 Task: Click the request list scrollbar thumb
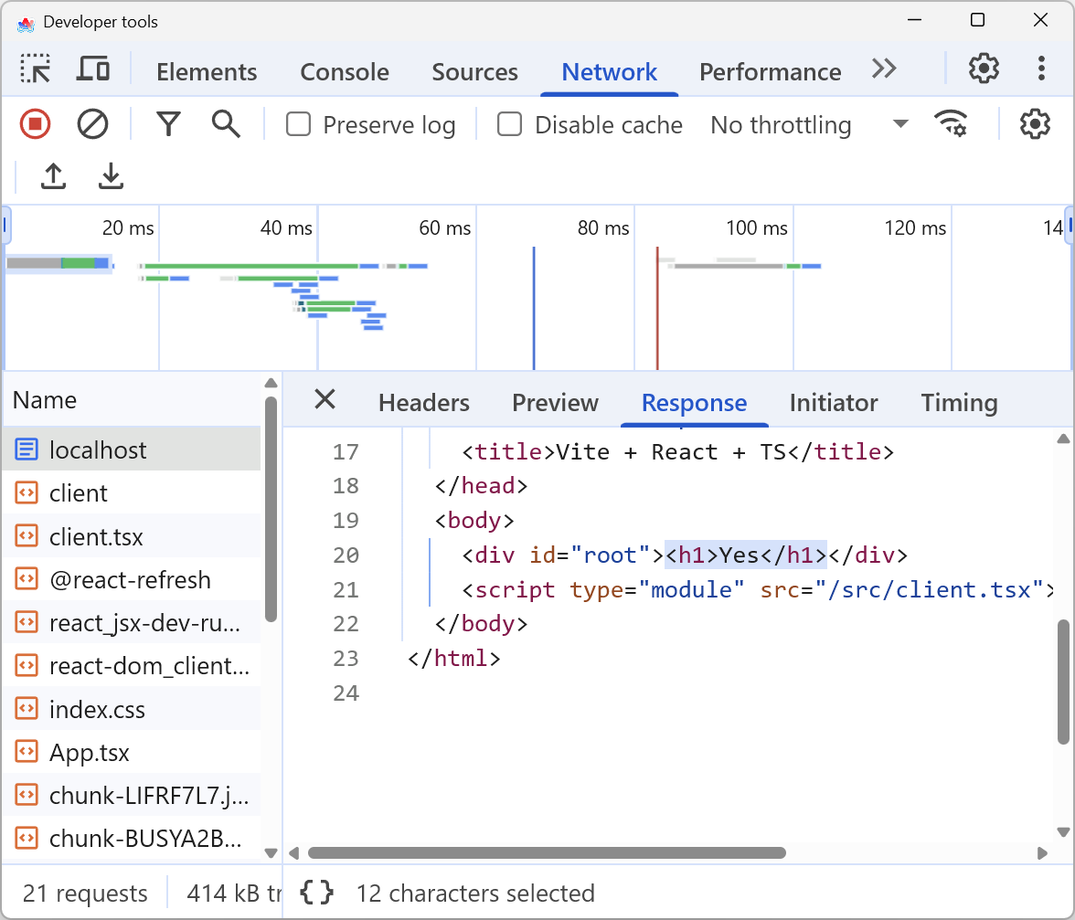click(271, 509)
